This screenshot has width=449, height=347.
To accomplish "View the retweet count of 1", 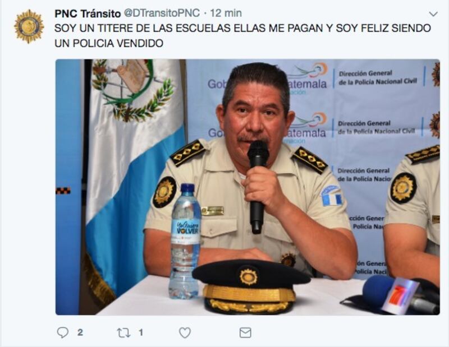I will [x=141, y=332].
